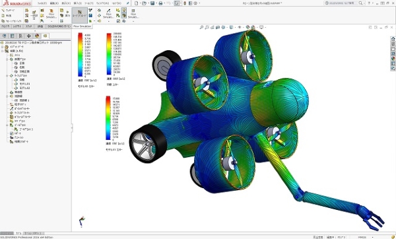Switch to the Flow Simulation ribbon tab
Viewport: 396px width, 239px height.
coord(82,26)
